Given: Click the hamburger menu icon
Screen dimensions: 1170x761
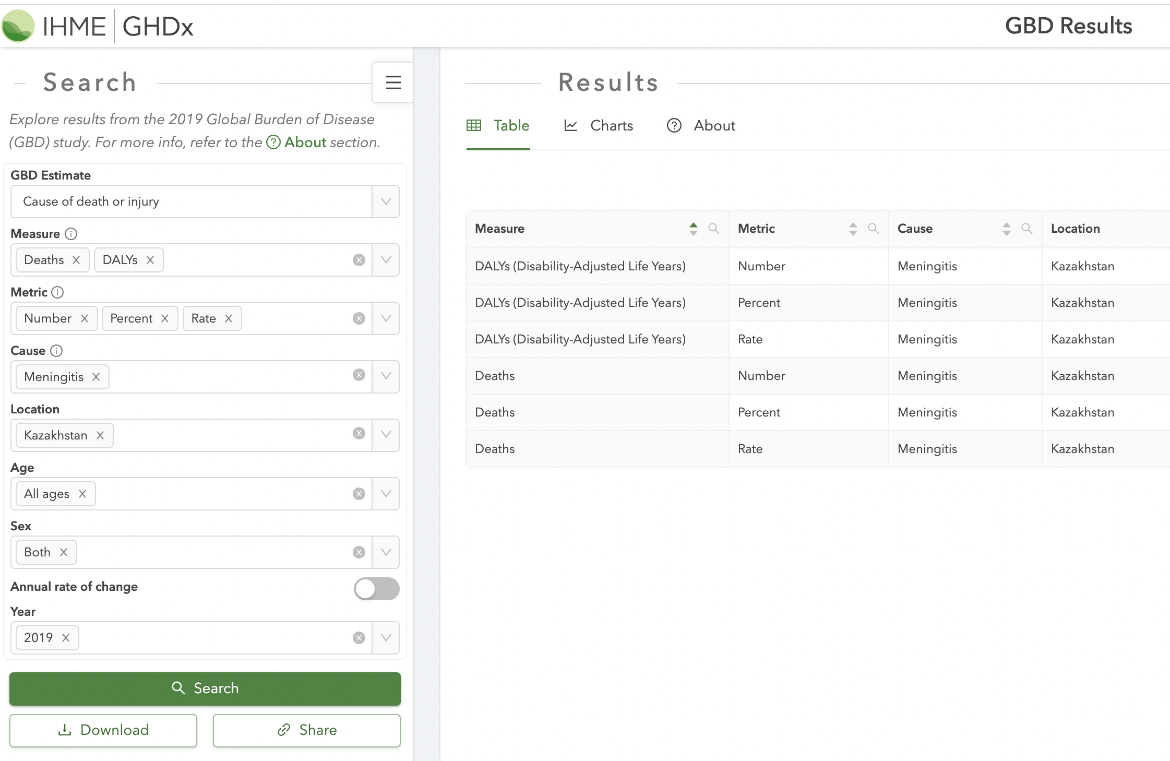Looking at the screenshot, I should 393,82.
